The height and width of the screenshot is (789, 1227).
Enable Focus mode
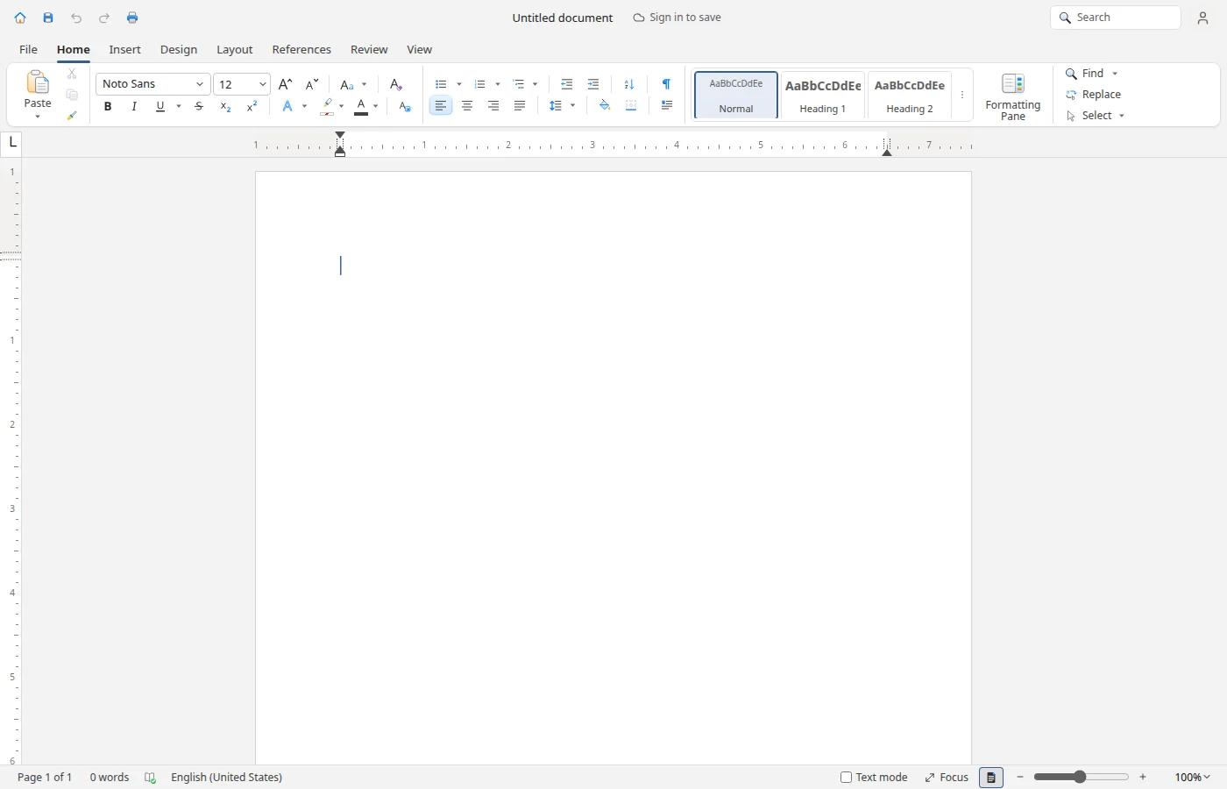947,778
